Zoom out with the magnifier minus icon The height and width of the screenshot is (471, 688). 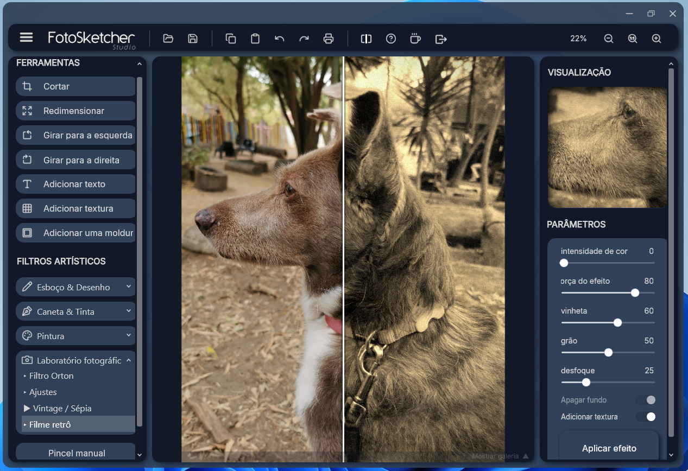[x=609, y=39]
